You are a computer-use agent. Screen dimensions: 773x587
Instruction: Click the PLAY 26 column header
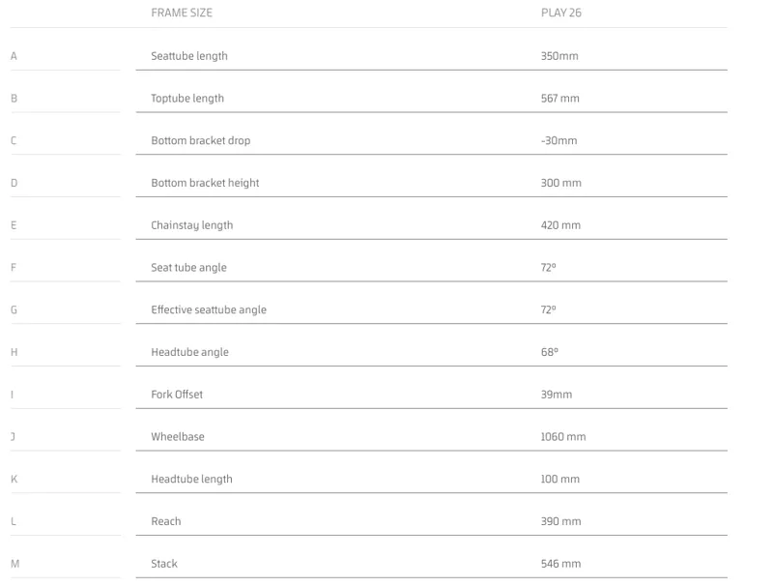click(561, 13)
